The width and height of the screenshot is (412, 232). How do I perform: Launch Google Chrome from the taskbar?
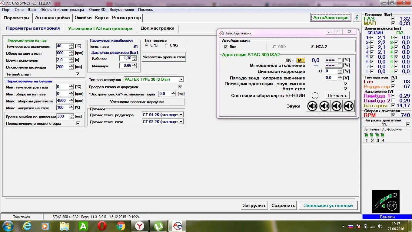121,226
